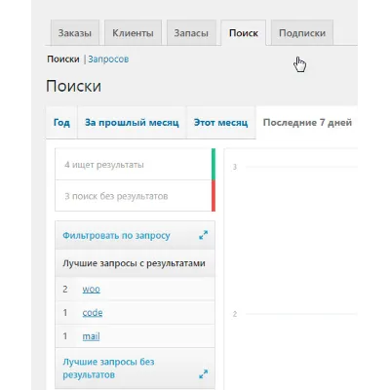The width and height of the screenshot is (390, 390).
Task: Click the count '1' next to mail
Action: click(65, 336)
